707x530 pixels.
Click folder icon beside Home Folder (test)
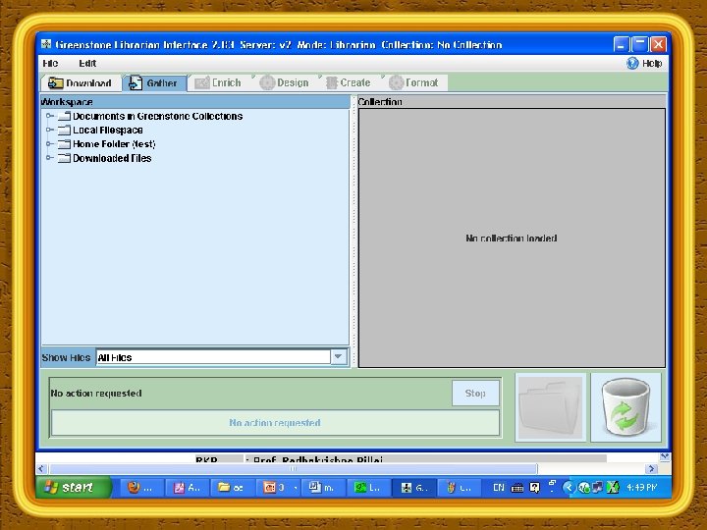(65, 144)
